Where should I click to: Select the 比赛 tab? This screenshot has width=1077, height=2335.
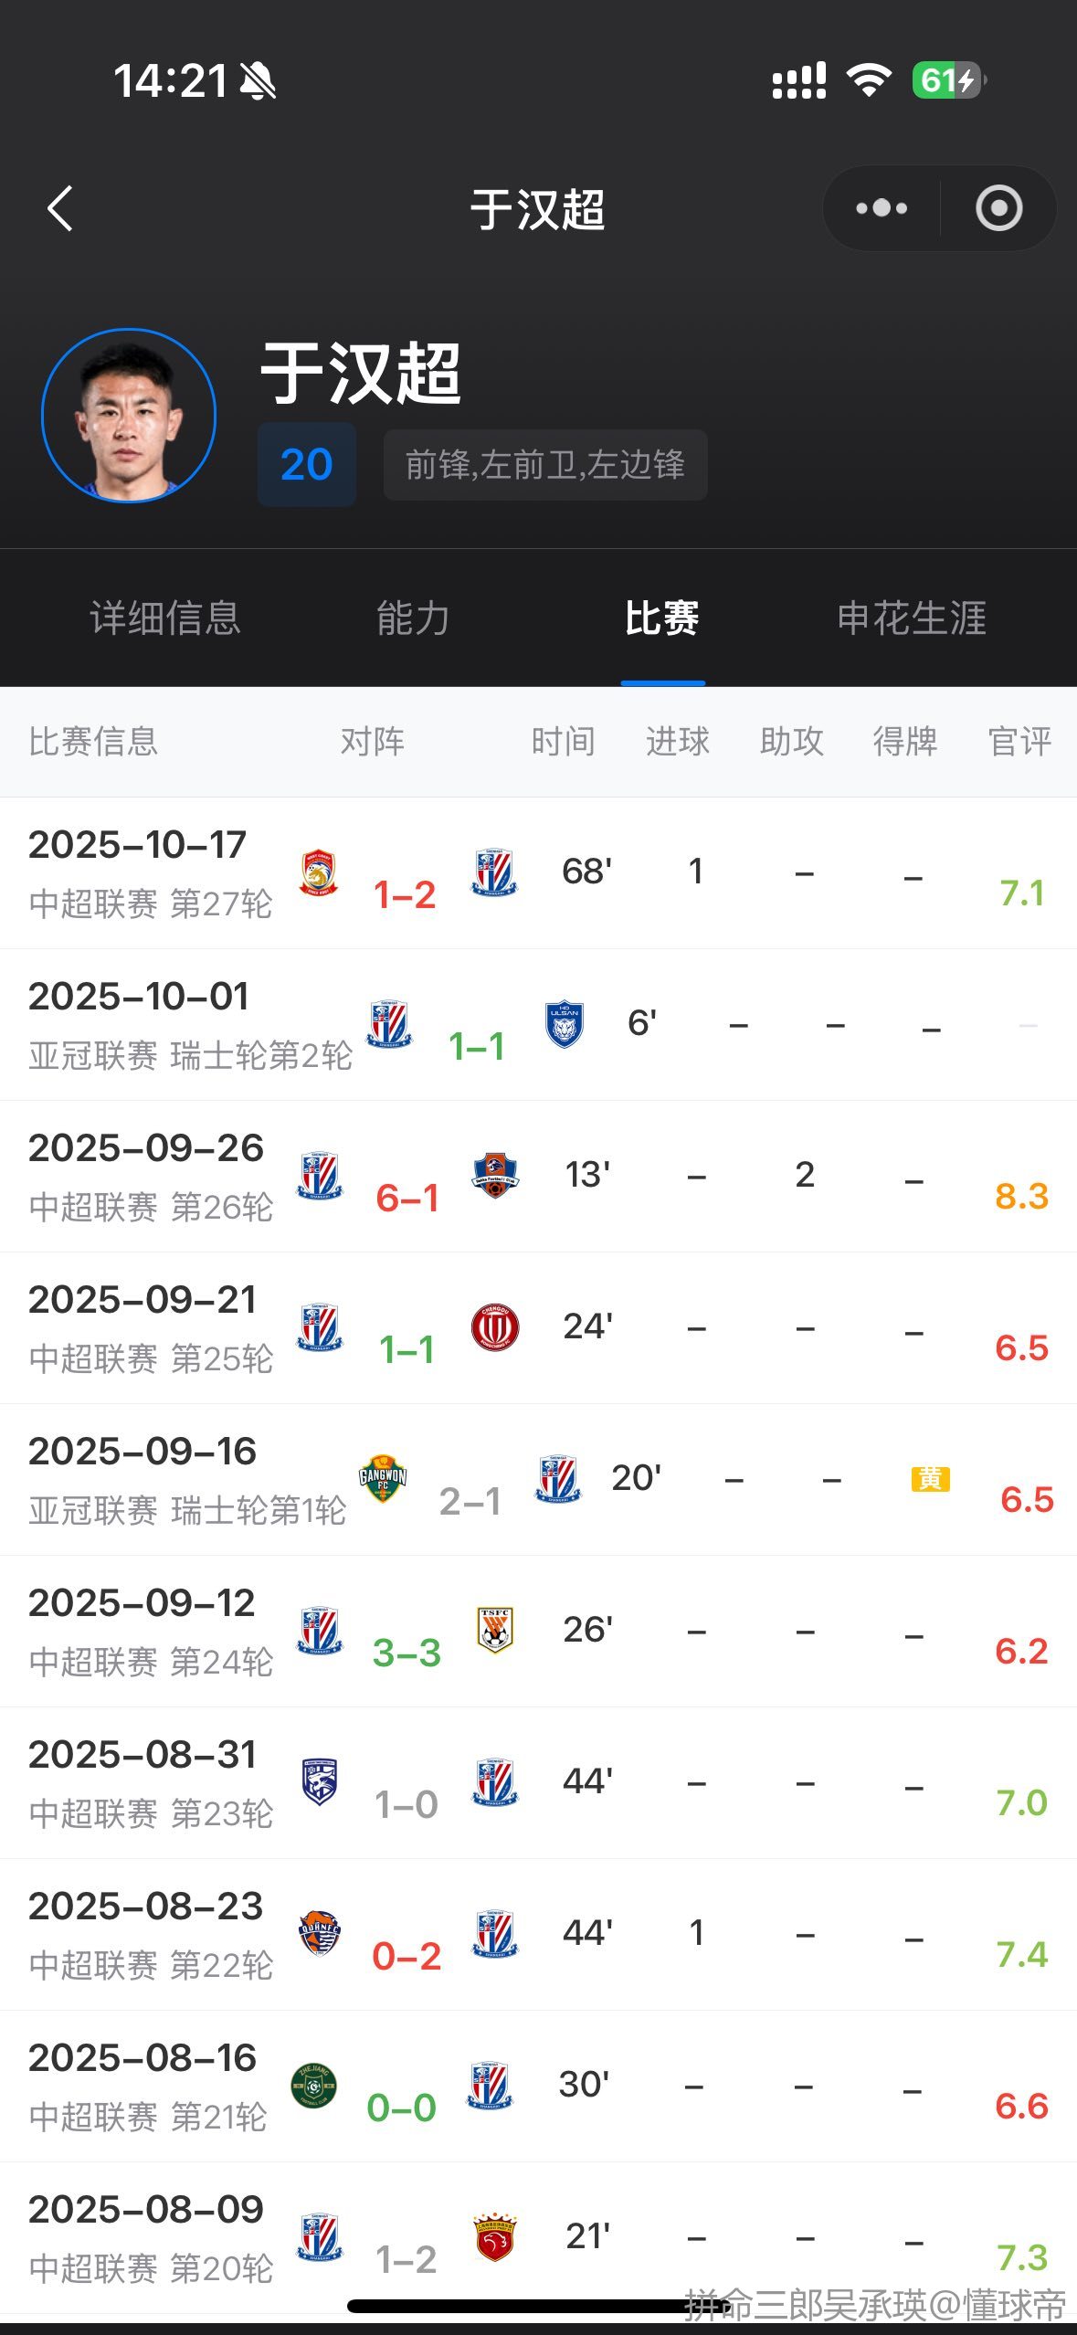click(x=662, y=618)
